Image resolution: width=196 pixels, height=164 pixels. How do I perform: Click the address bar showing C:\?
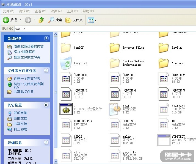click(x=105, y=29)
